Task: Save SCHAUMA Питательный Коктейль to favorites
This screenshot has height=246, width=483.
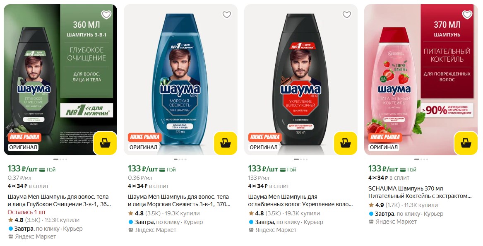Action: tap(467, 15)
